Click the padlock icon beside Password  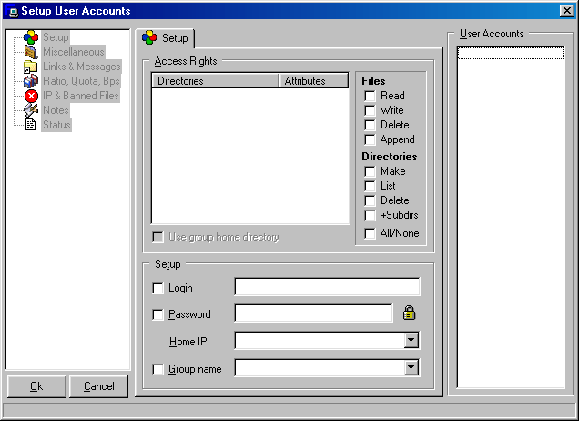(409, 313)
